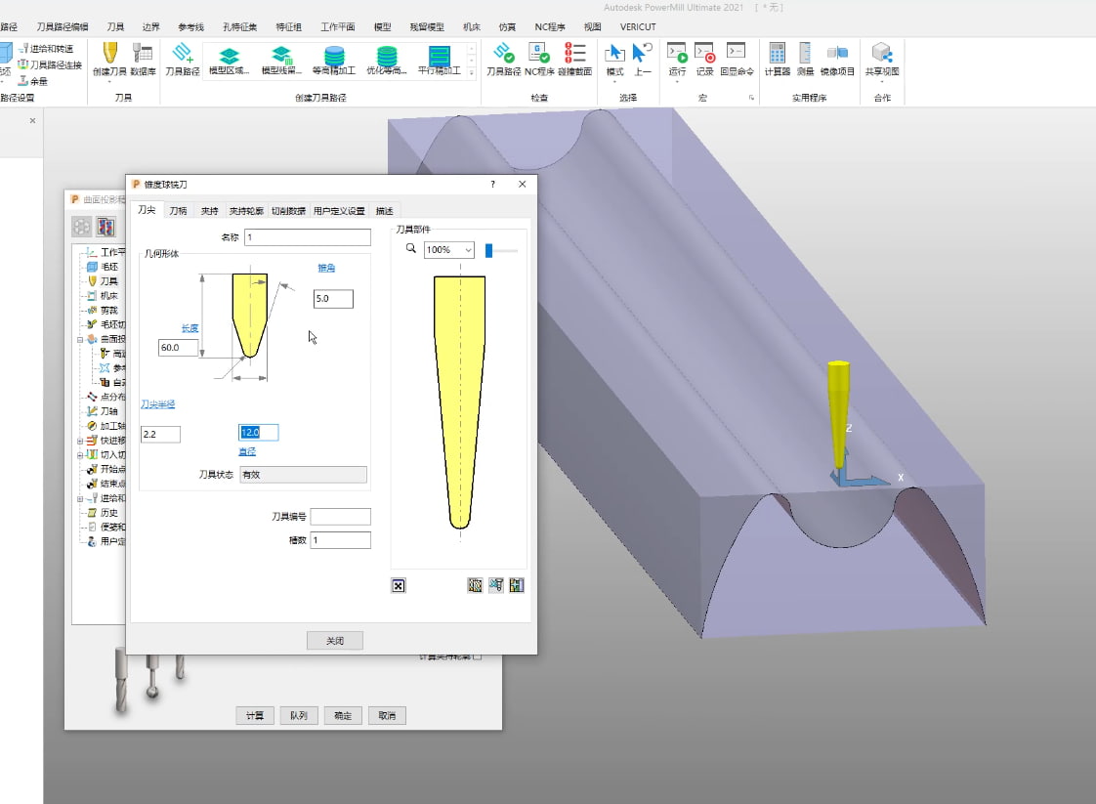The height and width of the screenshot is (804, 1096).
Task: Click the magnifier zoom icon in 刀具部件
Action: (x=411, y=249)
